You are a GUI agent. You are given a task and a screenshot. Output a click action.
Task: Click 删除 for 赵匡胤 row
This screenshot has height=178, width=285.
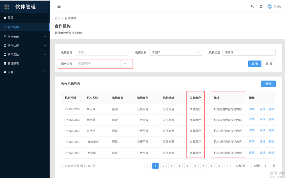271,153
